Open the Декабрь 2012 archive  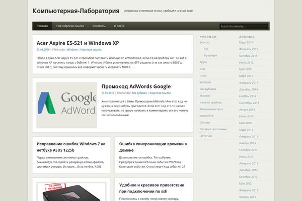pyautogui.click(x=248, y=170)
